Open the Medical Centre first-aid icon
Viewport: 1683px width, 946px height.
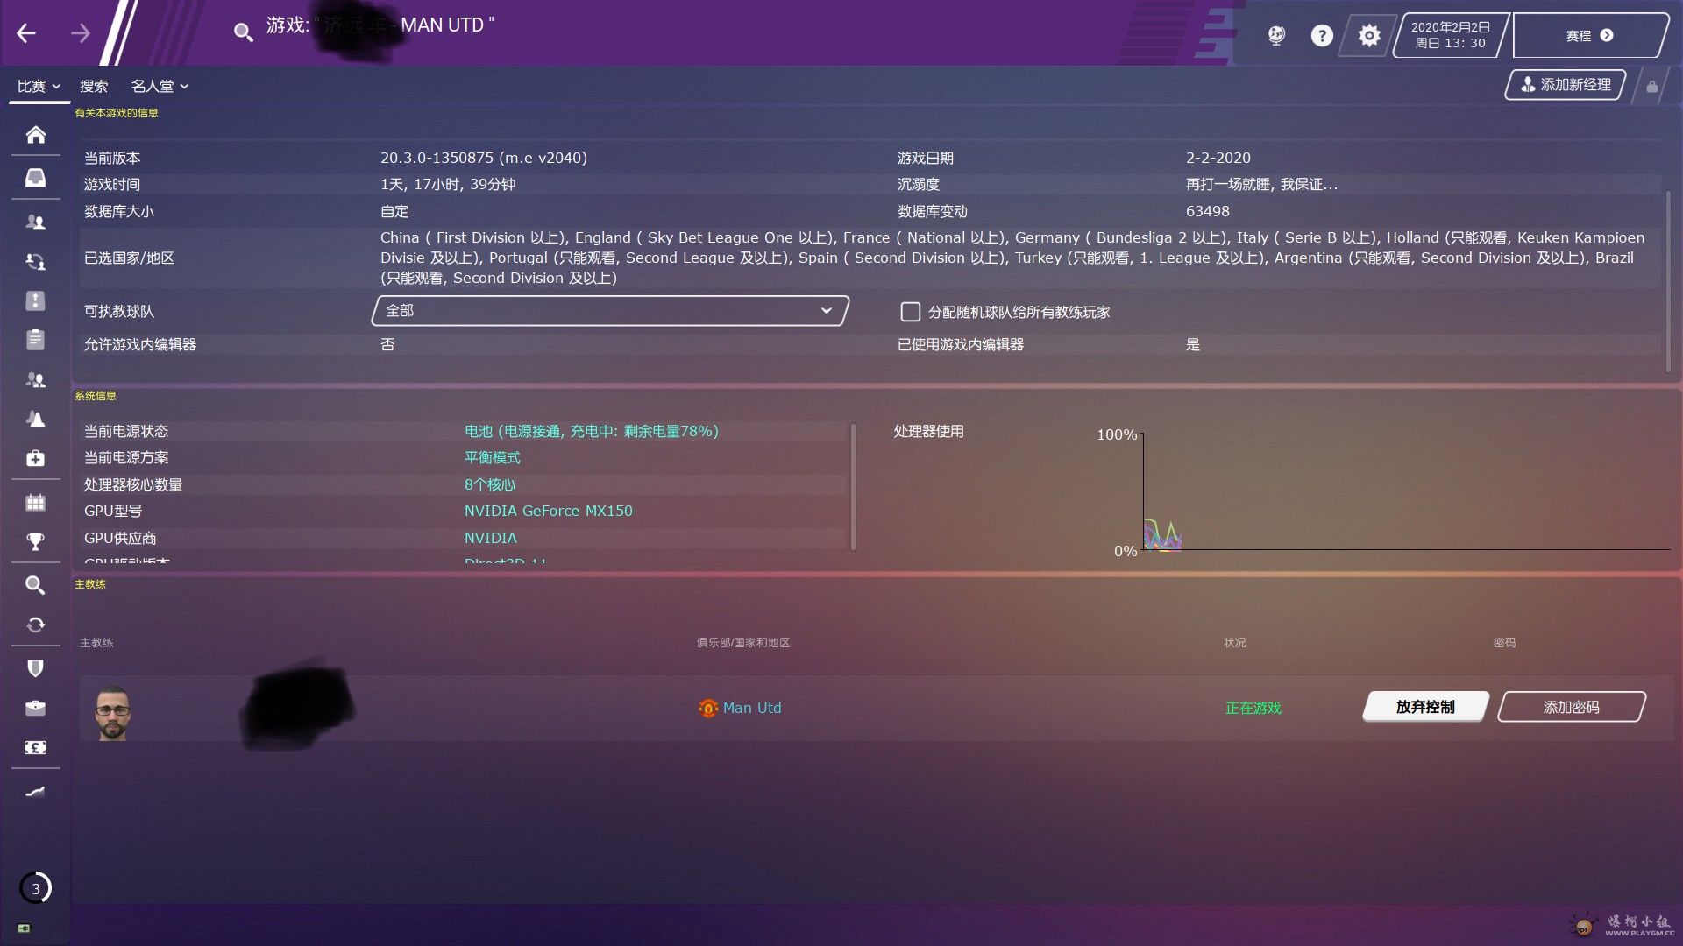[x=35, y=458]
